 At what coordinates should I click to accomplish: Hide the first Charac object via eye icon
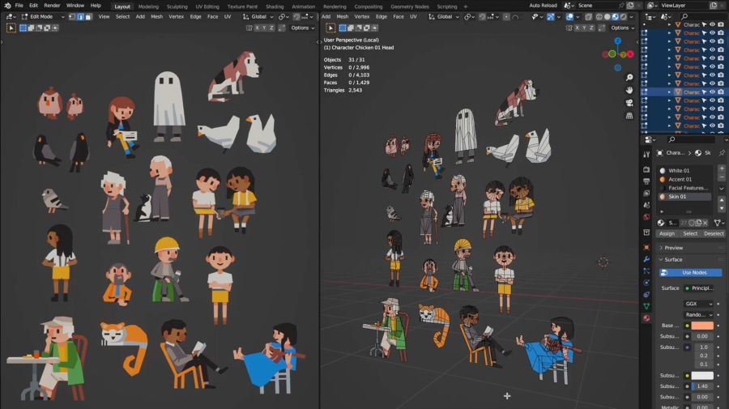coord(712,24)
